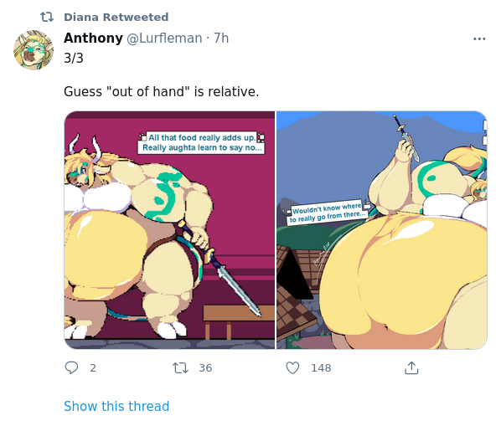Open Anthony's profile avatar picture

(34, 50)
